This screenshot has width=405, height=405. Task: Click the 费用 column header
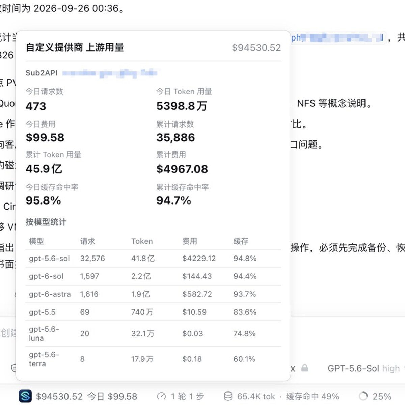click(190, 241)
